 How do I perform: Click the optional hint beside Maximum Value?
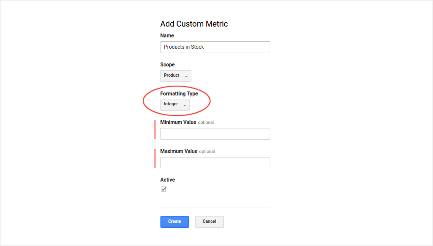[x=207, y=152]
